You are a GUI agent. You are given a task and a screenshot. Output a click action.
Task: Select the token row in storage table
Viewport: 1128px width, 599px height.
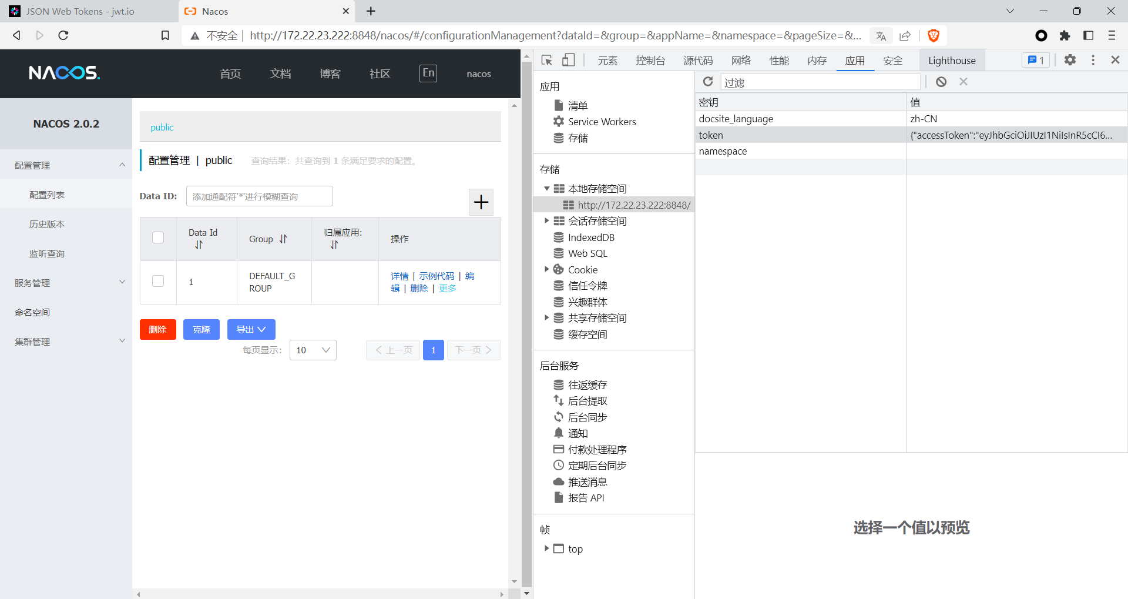point(911,135)
